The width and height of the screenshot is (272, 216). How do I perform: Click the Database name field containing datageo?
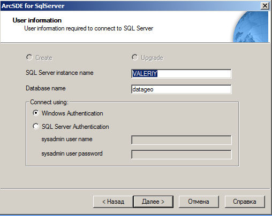coord(182,89)
